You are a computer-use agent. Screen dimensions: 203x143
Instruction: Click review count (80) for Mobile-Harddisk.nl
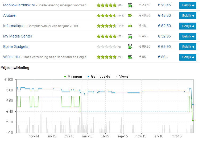coord(120,5)
